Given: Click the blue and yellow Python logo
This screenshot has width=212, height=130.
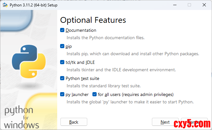Looking at the screenshot, I should point(29,62).
